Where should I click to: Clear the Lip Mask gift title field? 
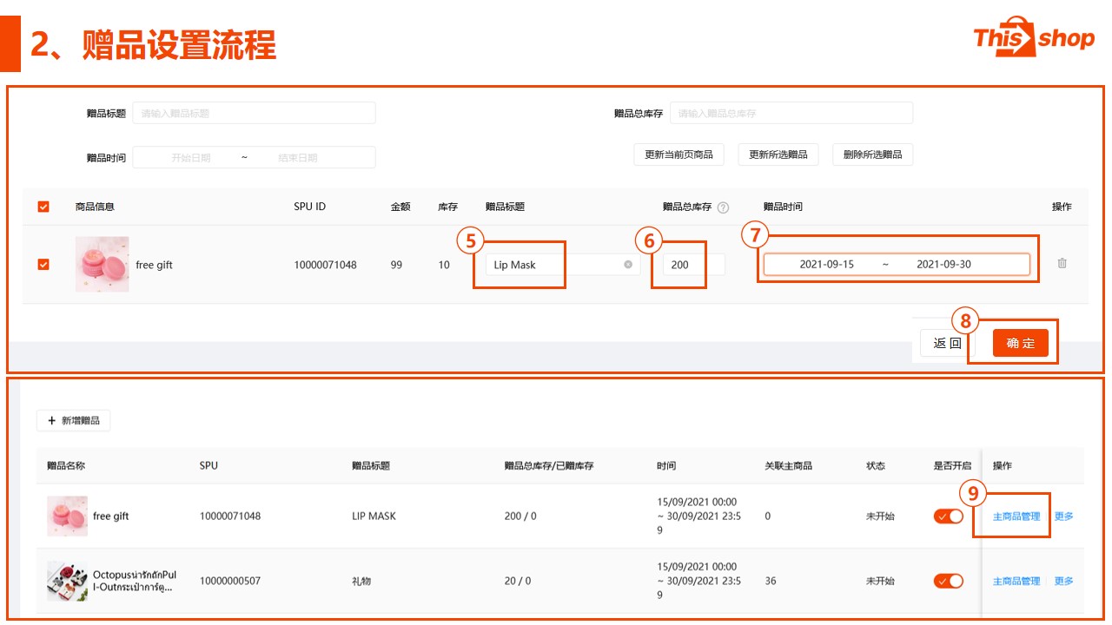click(x=628, y=265)
